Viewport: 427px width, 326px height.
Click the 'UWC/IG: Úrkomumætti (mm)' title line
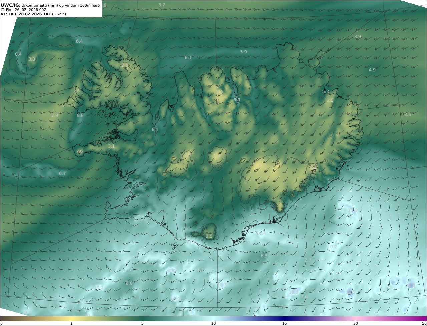point(50,5)
